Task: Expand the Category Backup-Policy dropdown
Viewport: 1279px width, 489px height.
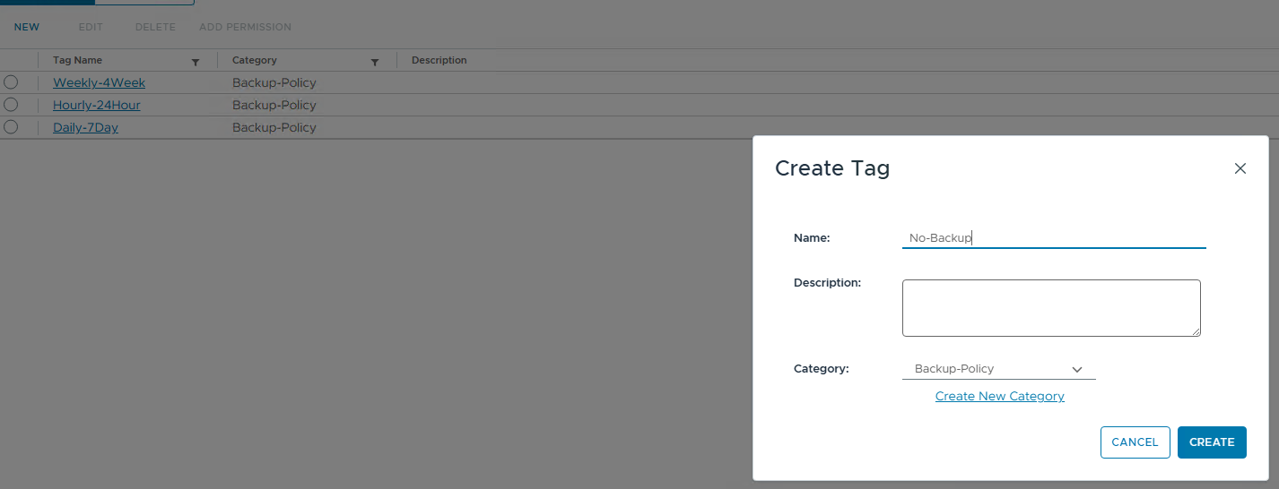Action: click(x=998, y=369)
